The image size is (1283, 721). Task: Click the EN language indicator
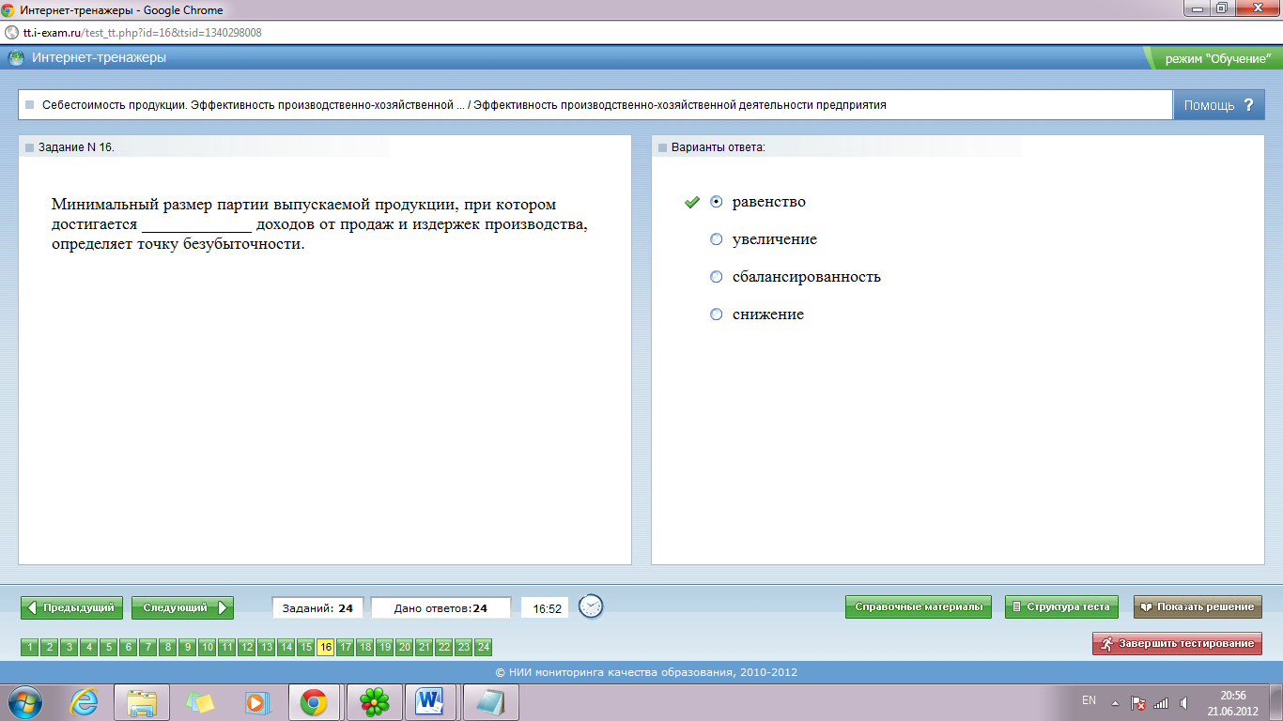tap(1089, 700)
